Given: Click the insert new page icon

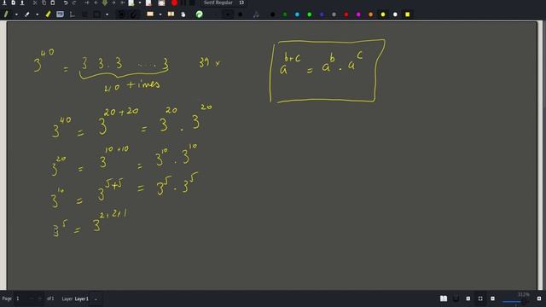Looking at the screenshot, I should point(131,3).
